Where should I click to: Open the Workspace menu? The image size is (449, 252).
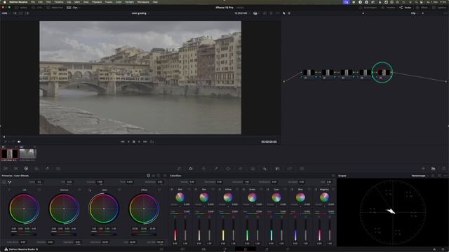point(143,2)
